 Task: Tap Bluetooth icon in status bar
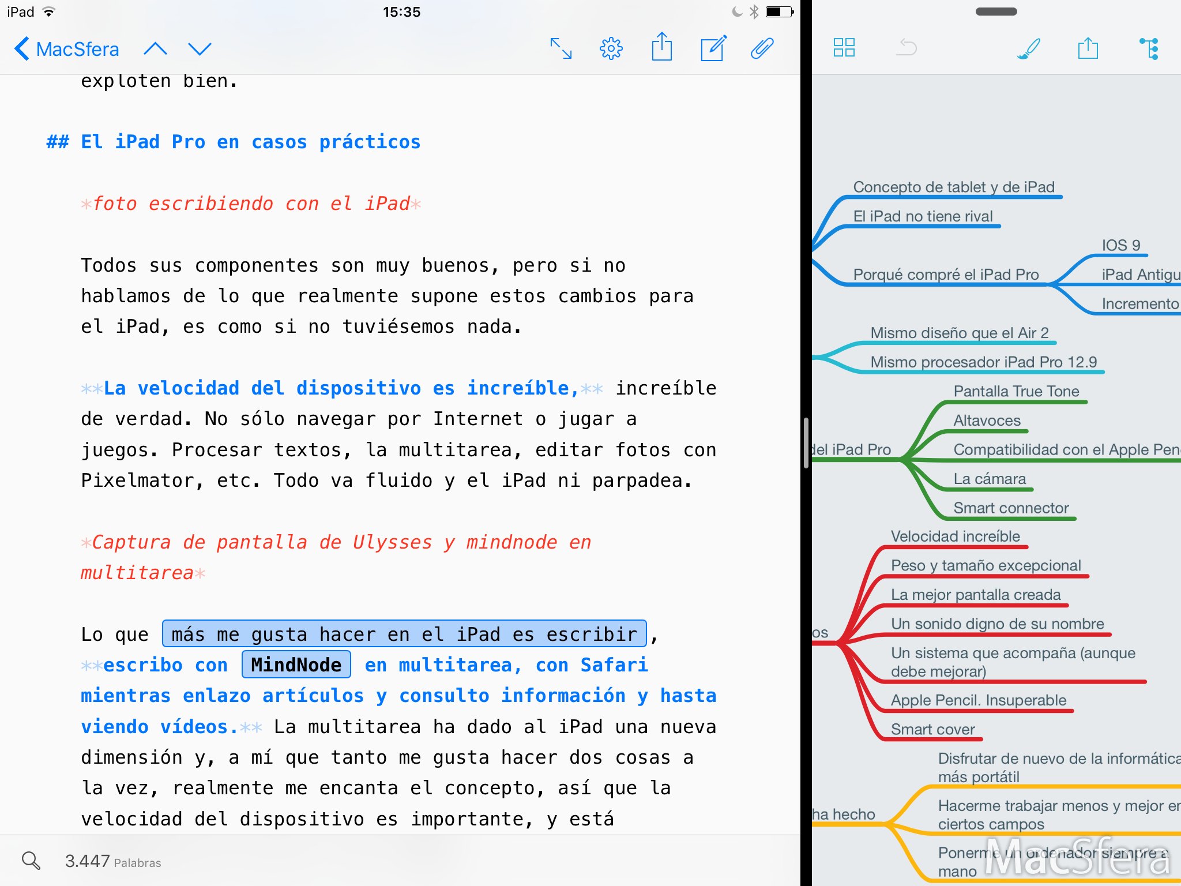(x=754, y=12)
